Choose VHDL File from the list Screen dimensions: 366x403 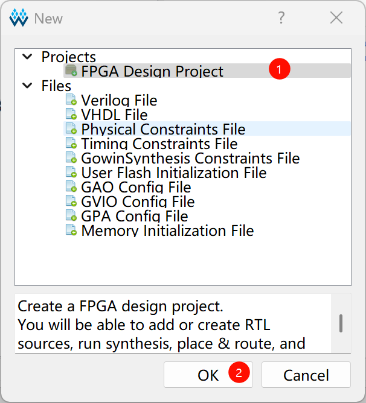coord(207,114)
